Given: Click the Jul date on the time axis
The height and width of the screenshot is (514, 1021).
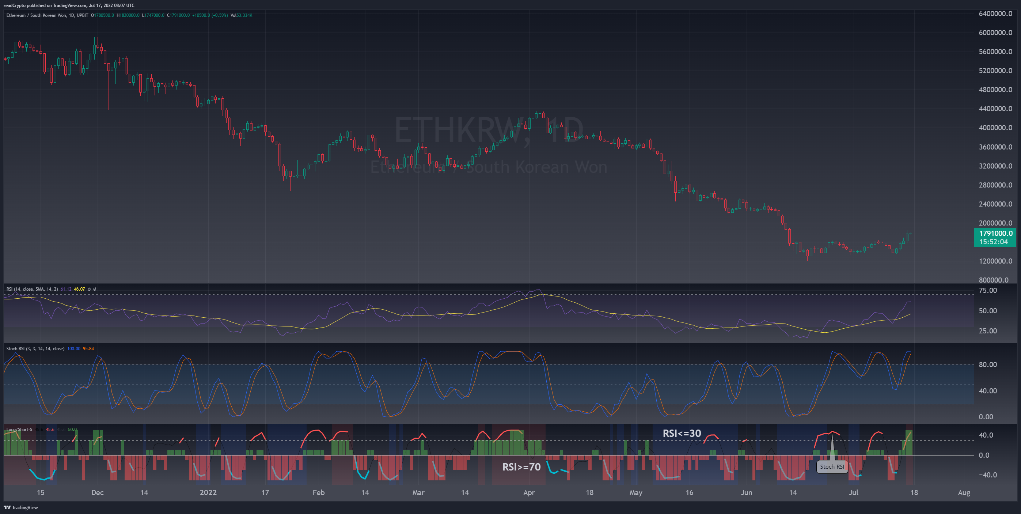Looking at the screenshot, I should coord(853,492).
